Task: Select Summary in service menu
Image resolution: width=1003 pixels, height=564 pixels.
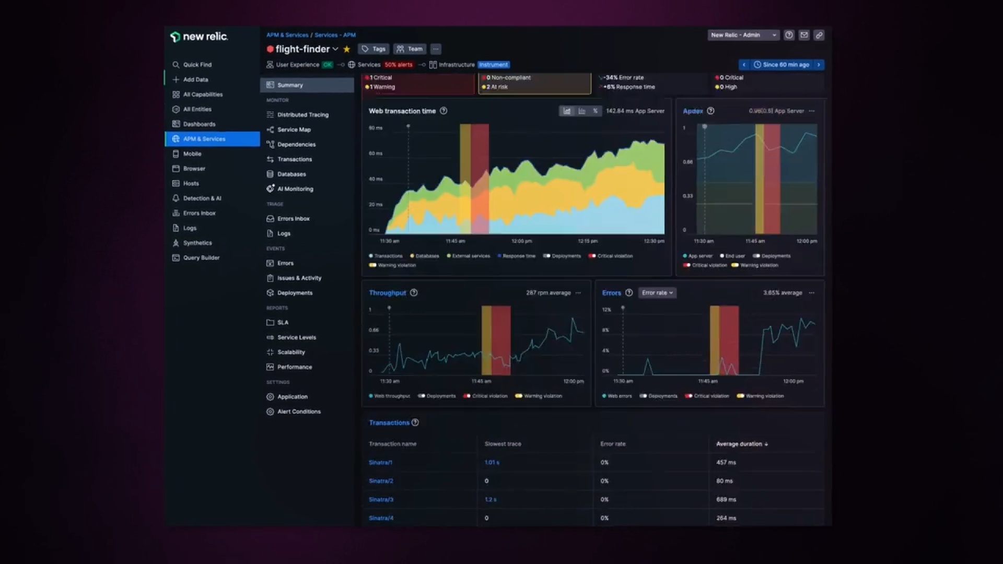Action: (307, 85)
